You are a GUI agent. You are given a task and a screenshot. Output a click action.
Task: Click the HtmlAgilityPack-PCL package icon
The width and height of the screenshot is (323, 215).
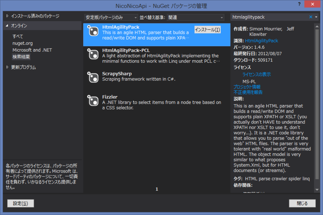click(x=93, y=54)
